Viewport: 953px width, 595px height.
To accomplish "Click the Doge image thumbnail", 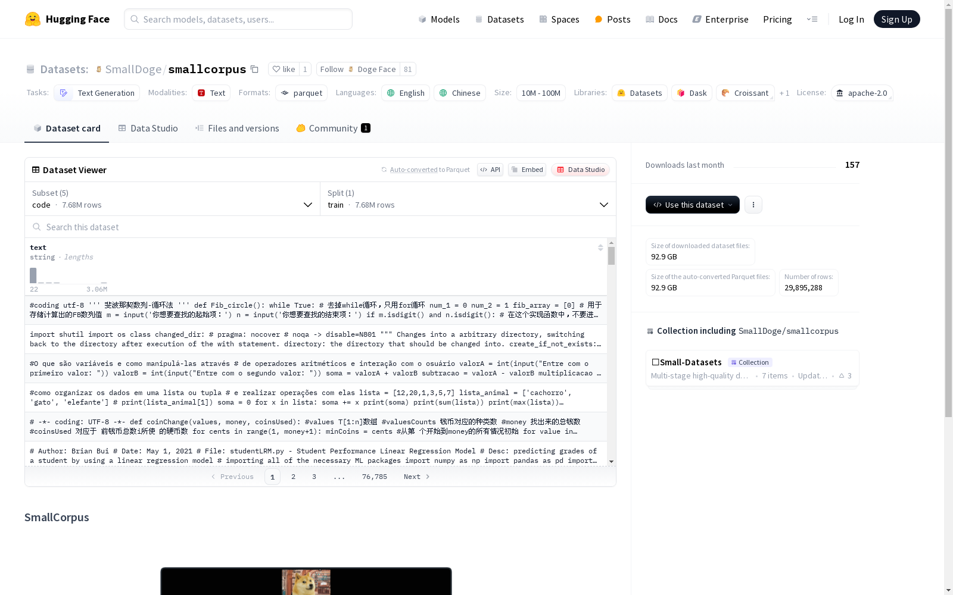I will (x=306, y=582).
